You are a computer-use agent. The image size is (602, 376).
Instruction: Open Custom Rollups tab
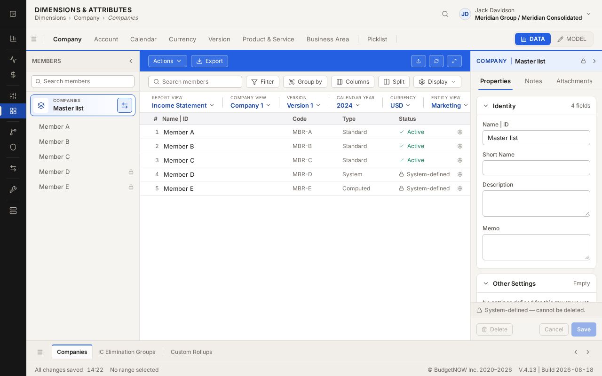191,352
